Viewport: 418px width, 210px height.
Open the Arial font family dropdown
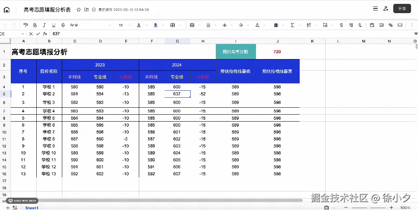click(90, 25)
